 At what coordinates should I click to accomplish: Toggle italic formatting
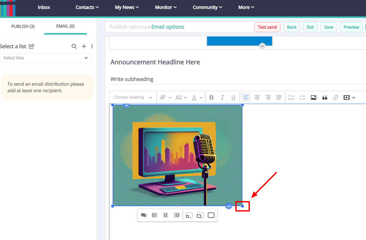[222, 97]
